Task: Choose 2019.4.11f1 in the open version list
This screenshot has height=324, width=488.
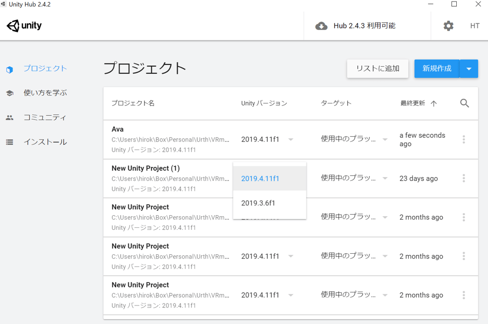Action: click(269, 178)
